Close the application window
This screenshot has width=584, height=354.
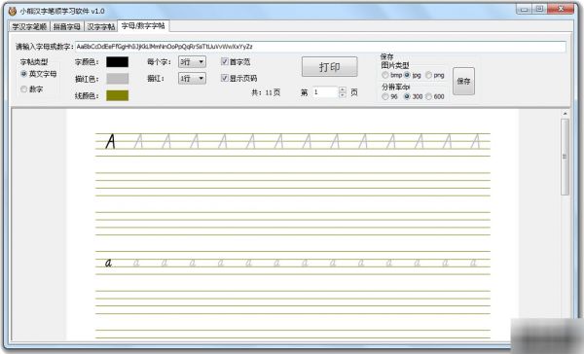tap(561, 9)
